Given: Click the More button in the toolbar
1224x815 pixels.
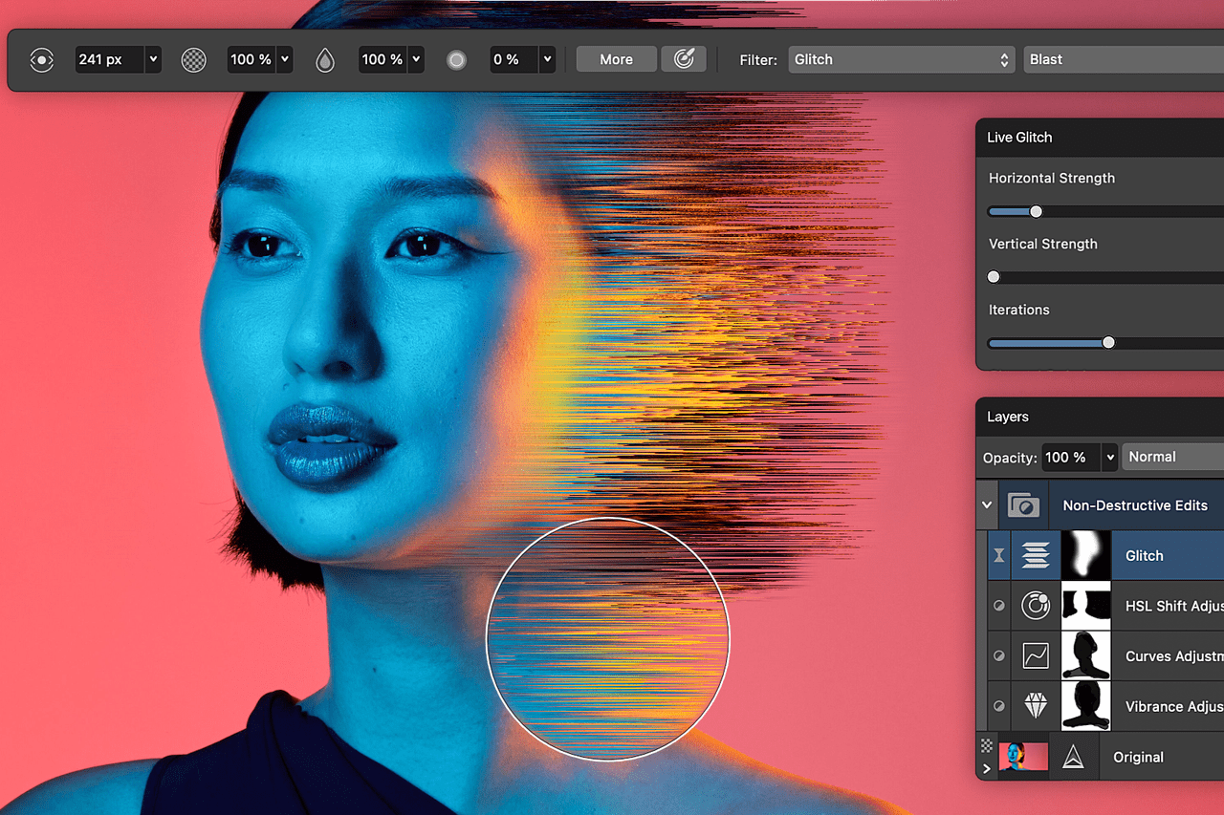Looking at the screenshot, I should (616, 59).
